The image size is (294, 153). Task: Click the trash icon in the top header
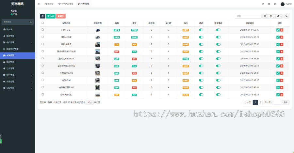tap(269, 4)
